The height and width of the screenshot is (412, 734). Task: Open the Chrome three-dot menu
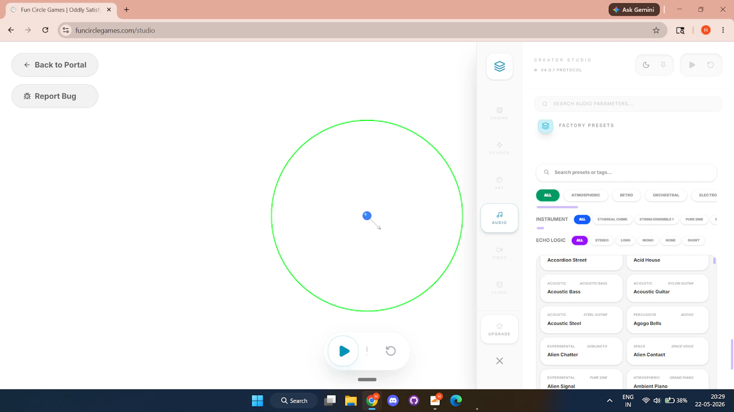click(723, 30)
